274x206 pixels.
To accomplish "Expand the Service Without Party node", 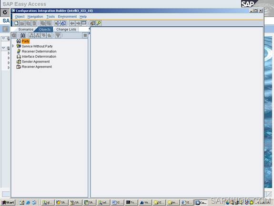I will (13, 46).
